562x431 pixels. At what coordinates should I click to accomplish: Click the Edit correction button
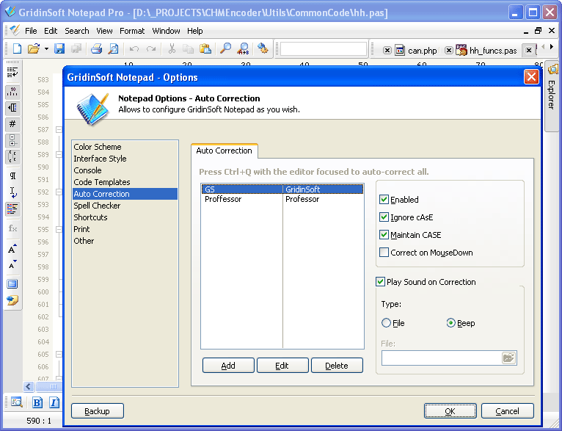coord(282,366)
